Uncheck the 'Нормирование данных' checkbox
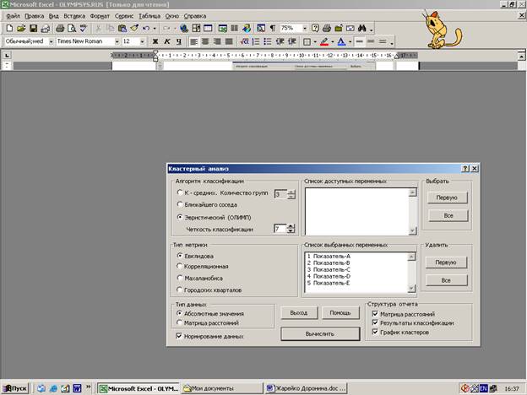The width and height of the screenshot is (527, 395). pyautogui.click(x=179, y=336)
